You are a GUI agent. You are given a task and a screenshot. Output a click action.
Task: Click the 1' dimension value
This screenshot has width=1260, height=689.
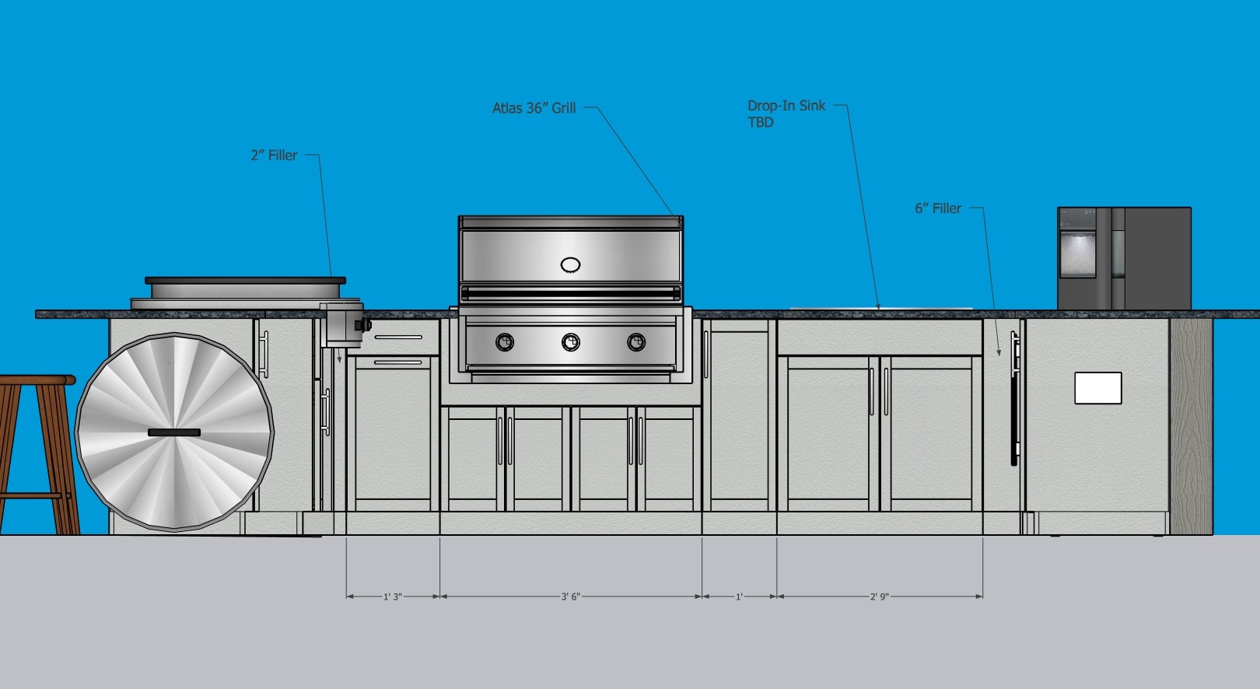click(x=739, y=596)
